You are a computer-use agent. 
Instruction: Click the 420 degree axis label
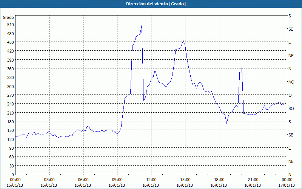pyautogui.click(x=11, y=51)
